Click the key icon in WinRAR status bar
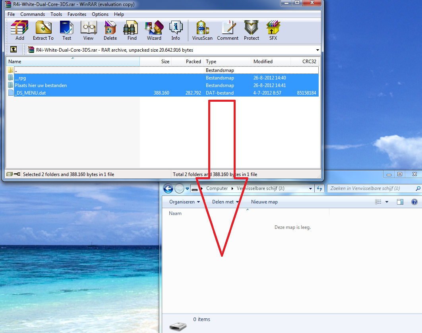This screenshot has height=333, width=422. [x=17, y=174]
